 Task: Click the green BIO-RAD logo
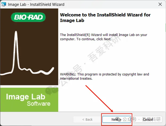click(x=28, y=17)
